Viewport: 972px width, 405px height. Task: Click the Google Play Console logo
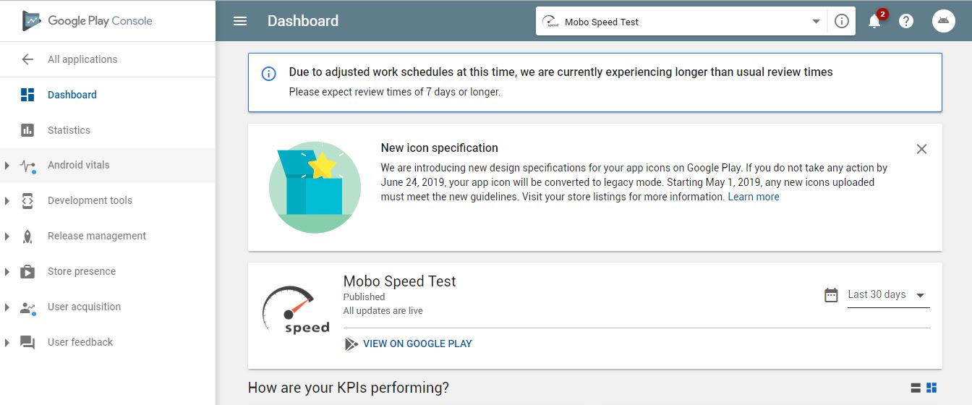click(88, 20)
